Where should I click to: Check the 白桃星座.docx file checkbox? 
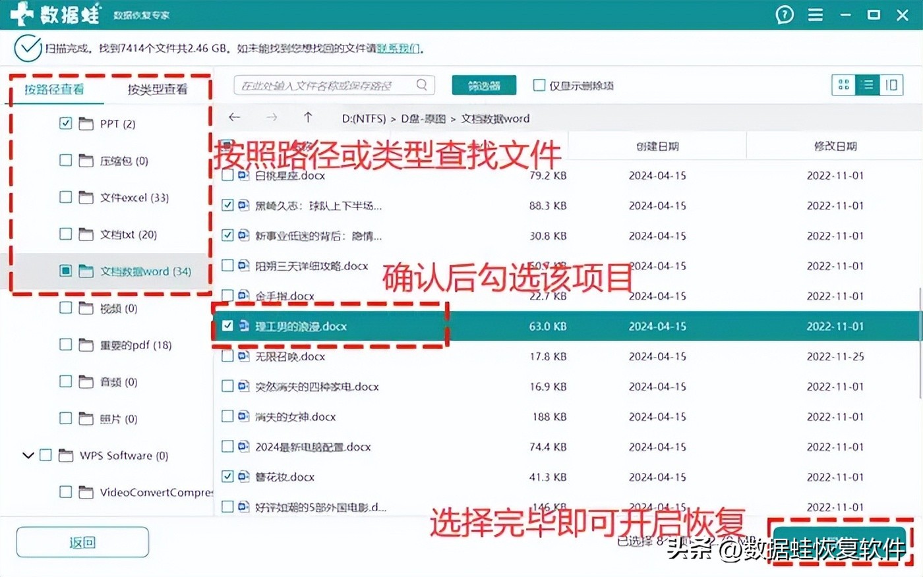227,175
